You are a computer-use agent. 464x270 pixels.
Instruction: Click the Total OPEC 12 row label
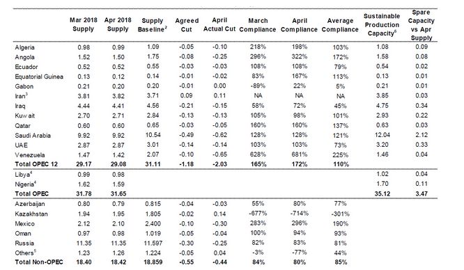[x=36, y=164]
